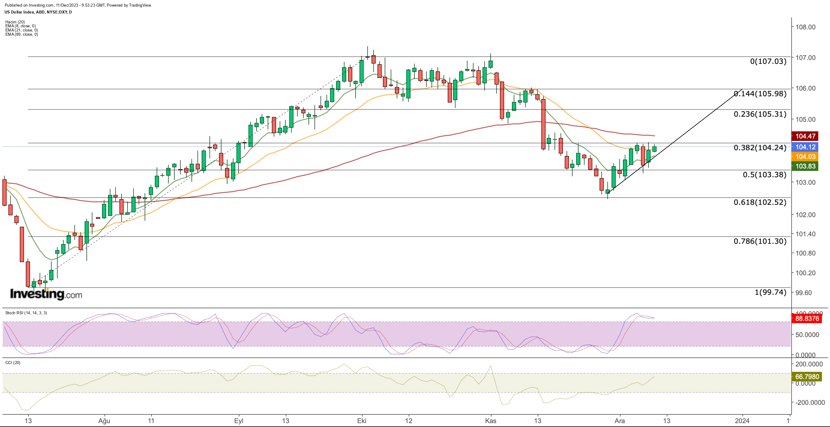Select the 'Hacim (20)' indicator label
The image size is (830, 427).
pos(15,22)
